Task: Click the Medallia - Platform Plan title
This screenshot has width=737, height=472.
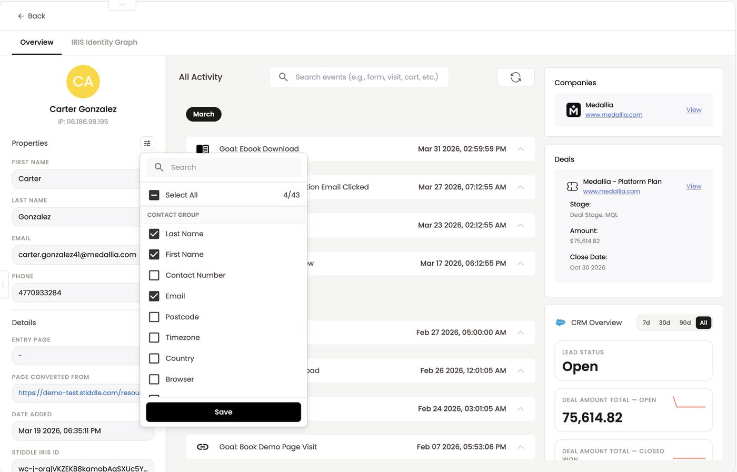Action: (x=622, y=182)
